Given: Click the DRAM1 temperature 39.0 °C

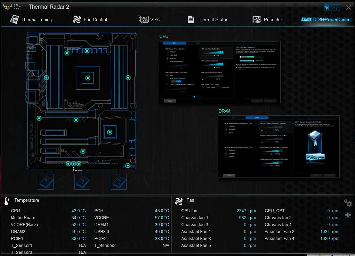Looking at the screenshot, I should click(x=162, y=225).
